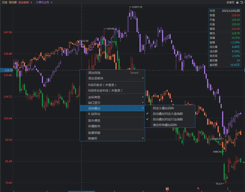The image size is (245, 192).
Task: Click the blue timeline scrollbar at bottom
Action: pos(82,191)
